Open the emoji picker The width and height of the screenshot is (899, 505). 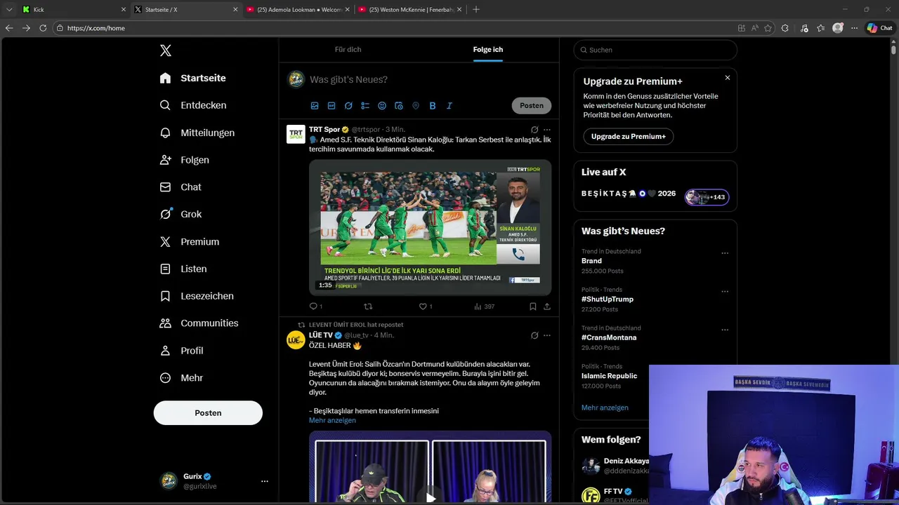coord(382,106)
